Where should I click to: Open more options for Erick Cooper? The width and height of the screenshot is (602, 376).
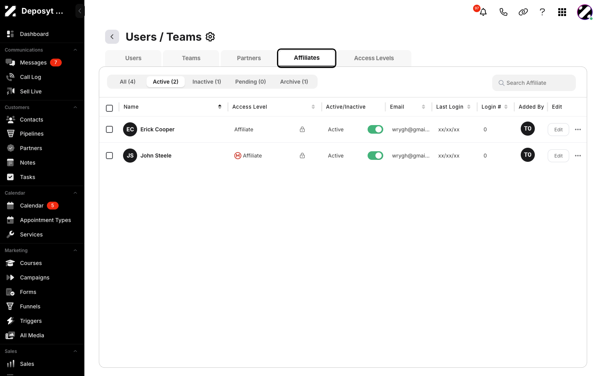578,129
